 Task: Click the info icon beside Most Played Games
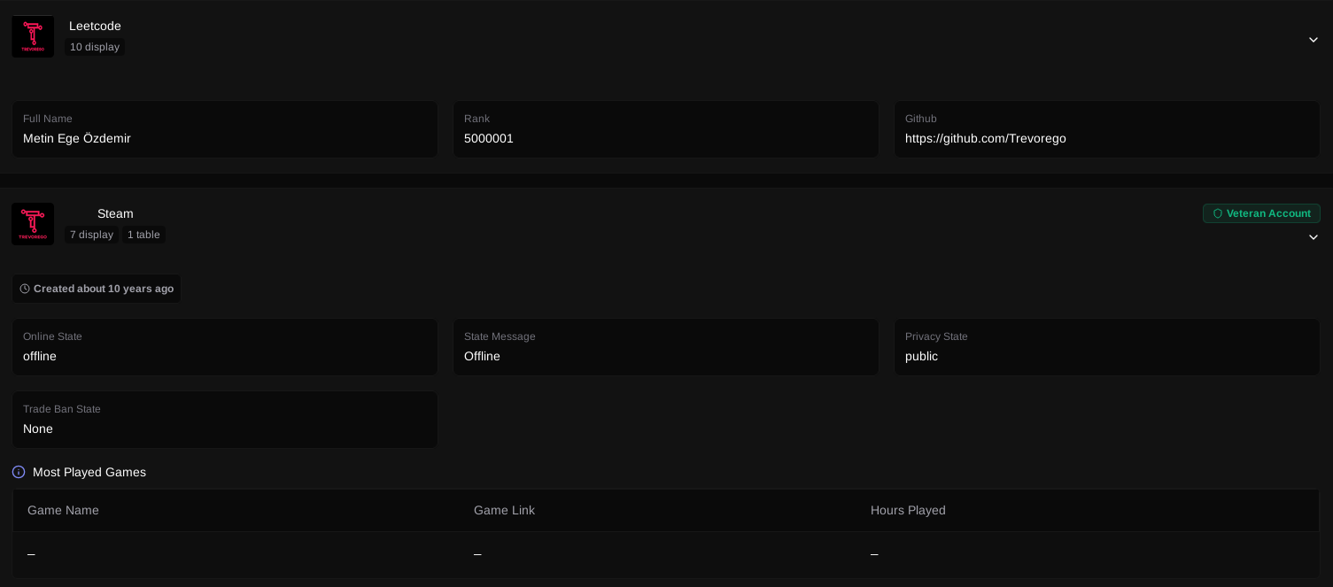coord(19,472)
